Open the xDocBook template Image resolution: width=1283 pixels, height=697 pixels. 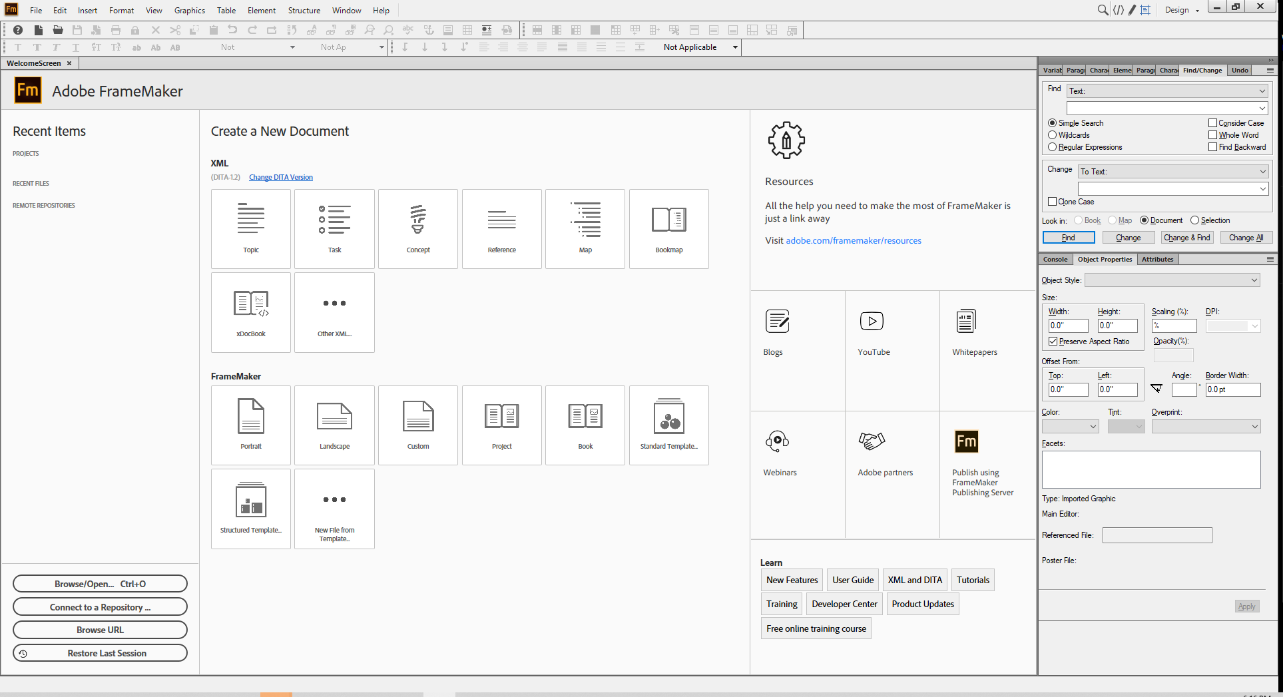point(251,312)
